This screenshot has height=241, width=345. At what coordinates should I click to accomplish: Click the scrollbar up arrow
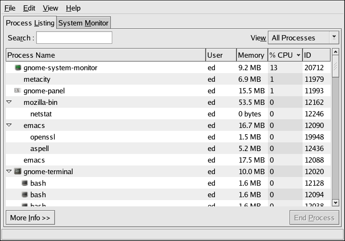pyautogui.click(x=335, y=51)
